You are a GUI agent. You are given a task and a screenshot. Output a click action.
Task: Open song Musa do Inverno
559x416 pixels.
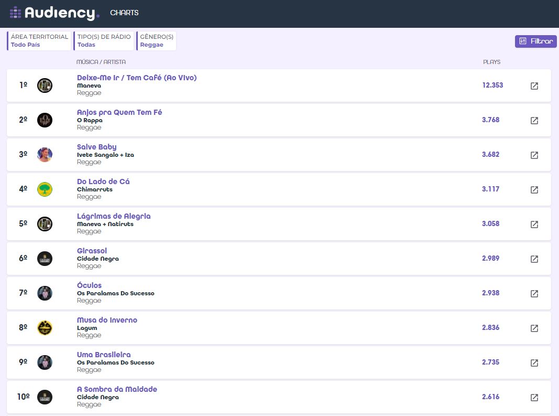coord(107,320)
